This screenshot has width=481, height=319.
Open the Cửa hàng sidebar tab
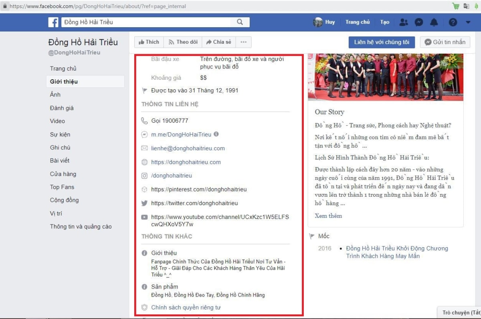[x=63, y=174]
